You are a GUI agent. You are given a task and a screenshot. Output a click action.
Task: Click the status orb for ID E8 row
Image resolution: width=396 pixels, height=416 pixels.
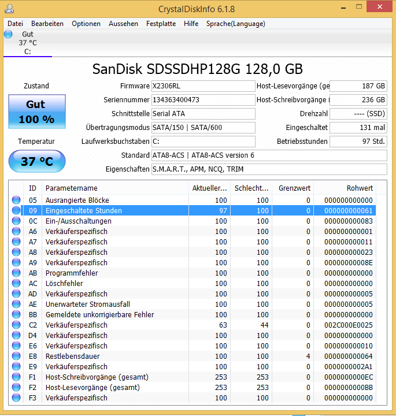click(16, 356)
